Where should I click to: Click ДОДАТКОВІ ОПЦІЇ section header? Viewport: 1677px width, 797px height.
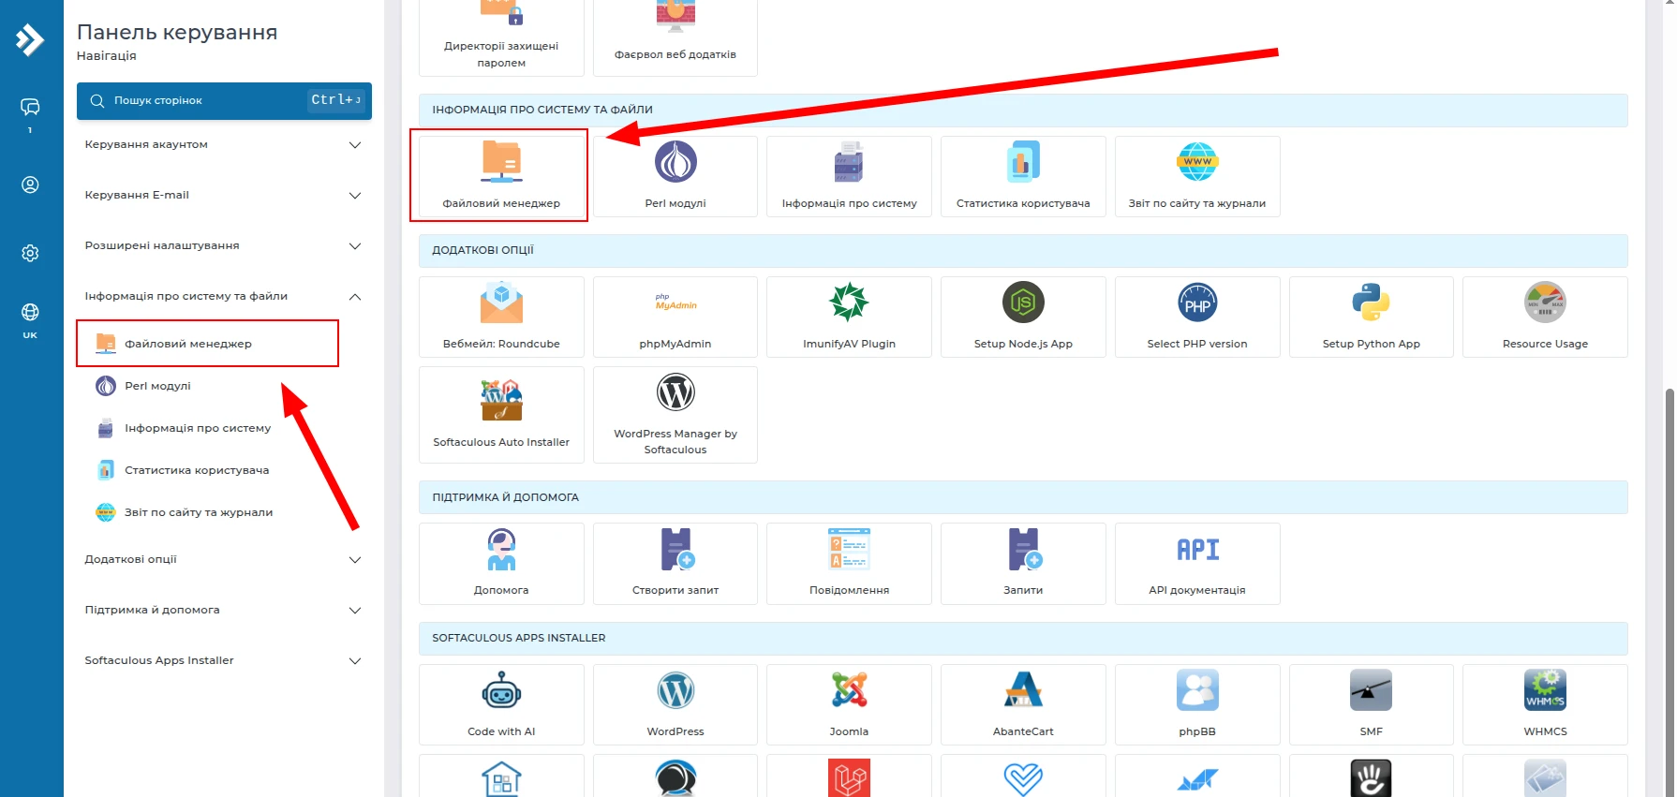pos(1023,250)
